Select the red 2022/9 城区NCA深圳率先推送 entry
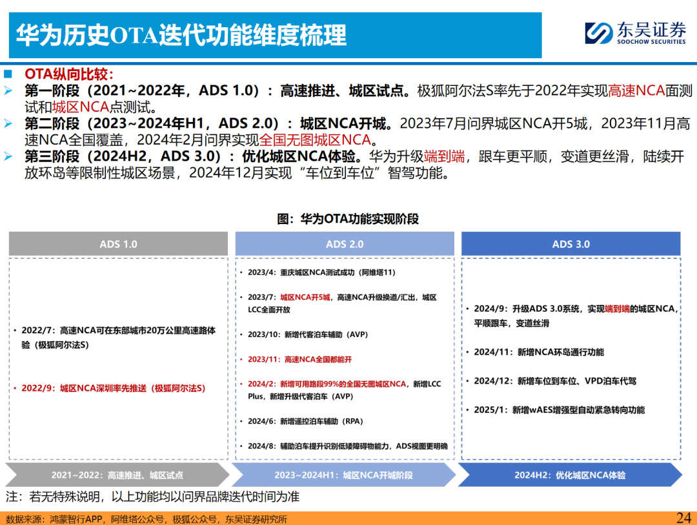697x525 pixels. pyautogui.click(x=110, y=388)
